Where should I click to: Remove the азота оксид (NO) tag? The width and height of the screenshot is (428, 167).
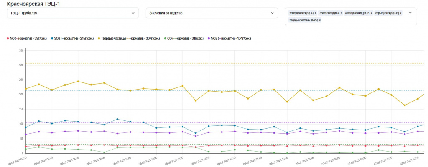tap(341, 13)
